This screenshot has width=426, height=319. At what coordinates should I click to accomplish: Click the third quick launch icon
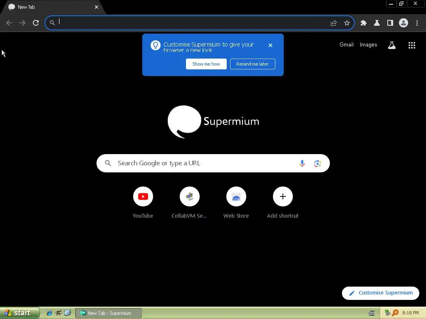(68, 313)
